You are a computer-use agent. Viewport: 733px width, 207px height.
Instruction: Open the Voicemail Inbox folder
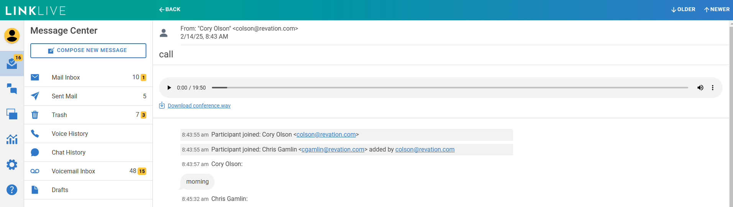73,171
